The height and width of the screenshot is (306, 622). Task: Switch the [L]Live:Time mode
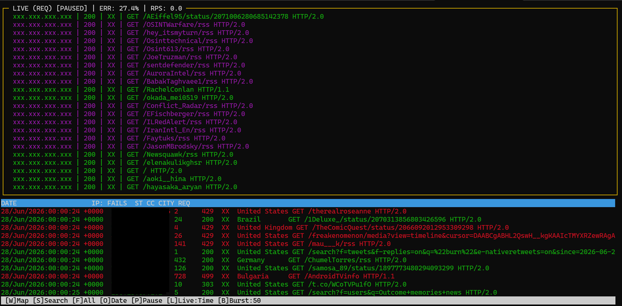click(x=190, y=301)
